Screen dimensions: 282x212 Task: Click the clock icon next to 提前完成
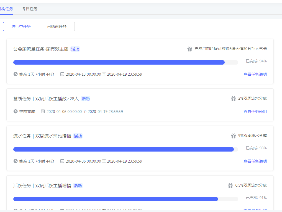pos(16,112)
